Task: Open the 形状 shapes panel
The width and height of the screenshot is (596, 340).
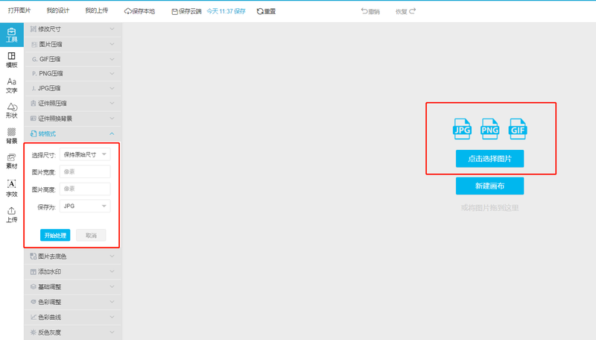Action: (12, 110)
